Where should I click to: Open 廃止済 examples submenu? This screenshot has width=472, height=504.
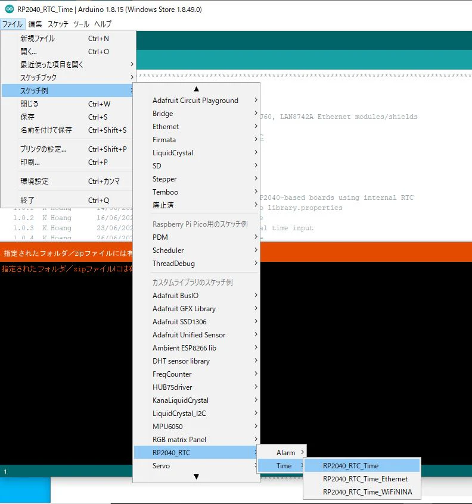(x=197, y=205)
